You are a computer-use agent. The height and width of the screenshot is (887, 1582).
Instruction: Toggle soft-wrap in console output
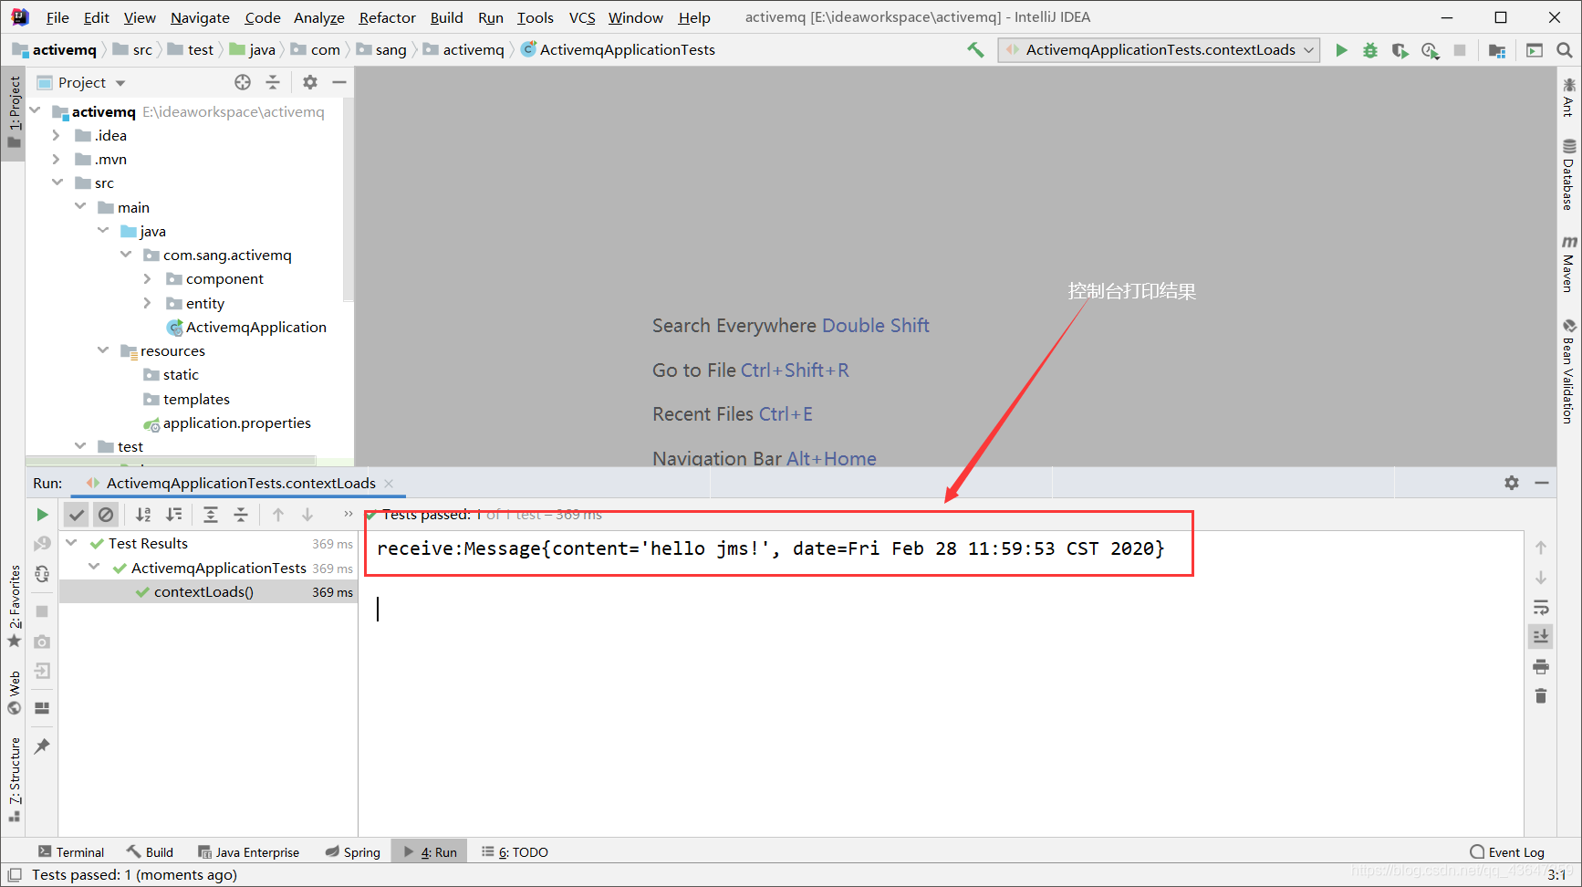tap(1541, 607)
